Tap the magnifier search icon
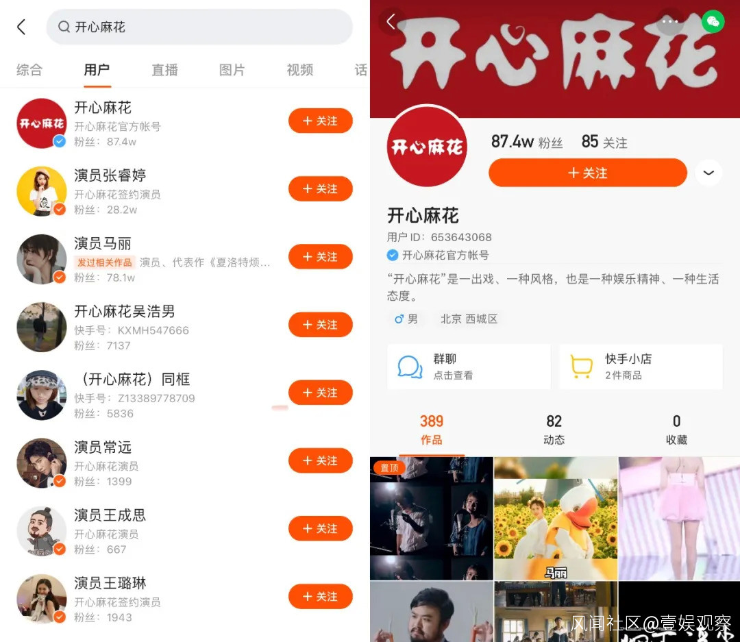 point(64,27)
